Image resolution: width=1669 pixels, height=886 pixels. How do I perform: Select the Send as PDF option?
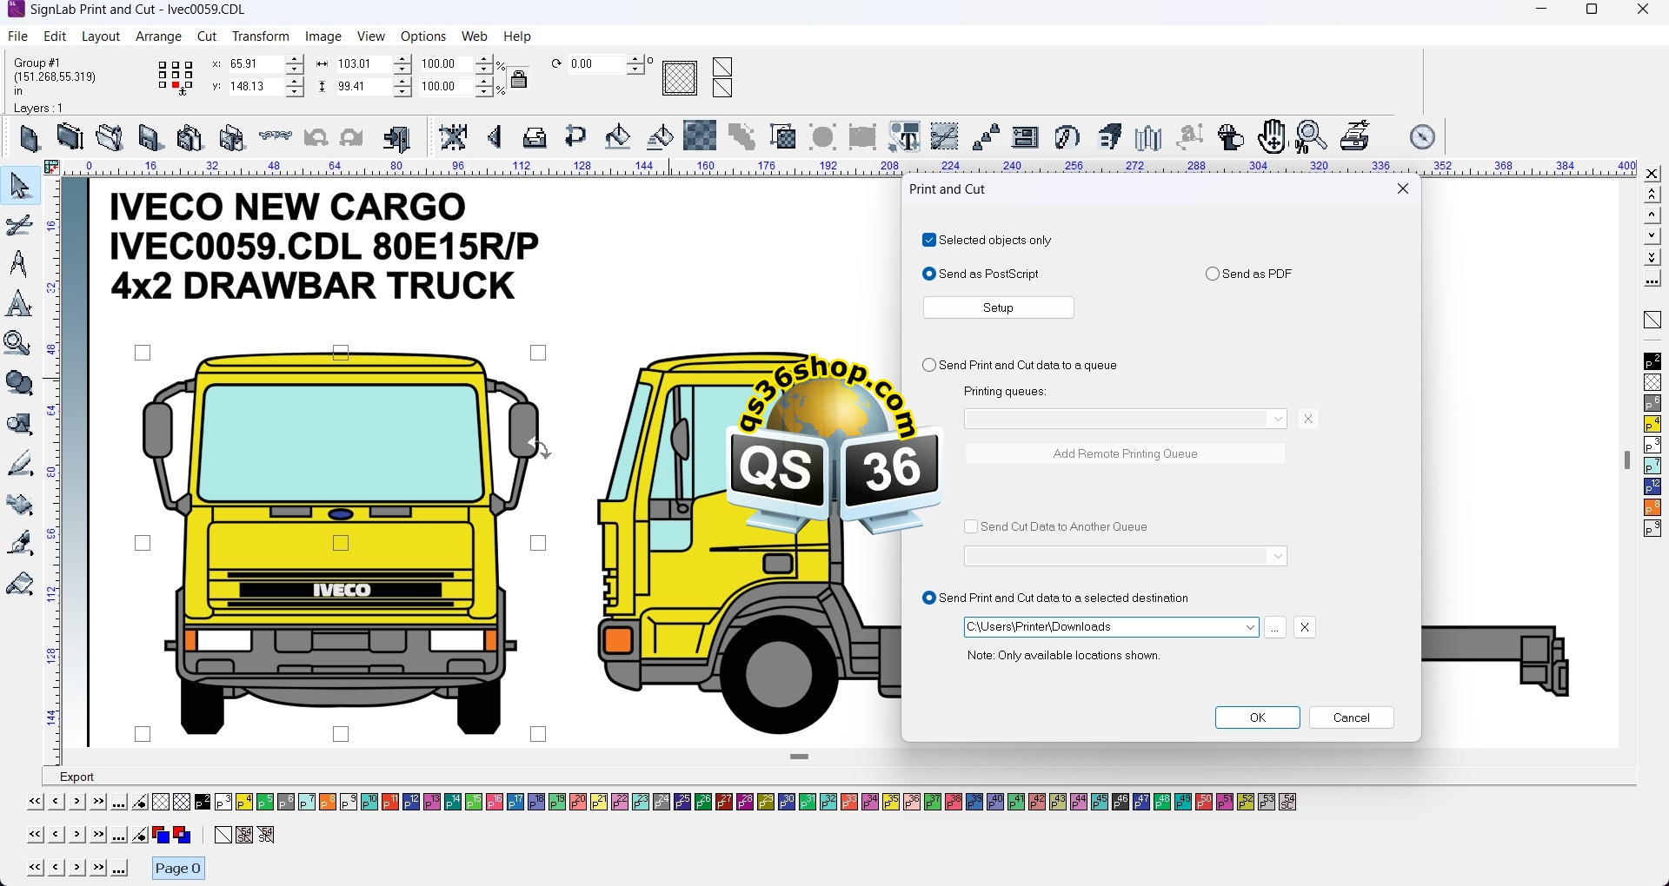pyautogui.click(x=1213, y=274)
